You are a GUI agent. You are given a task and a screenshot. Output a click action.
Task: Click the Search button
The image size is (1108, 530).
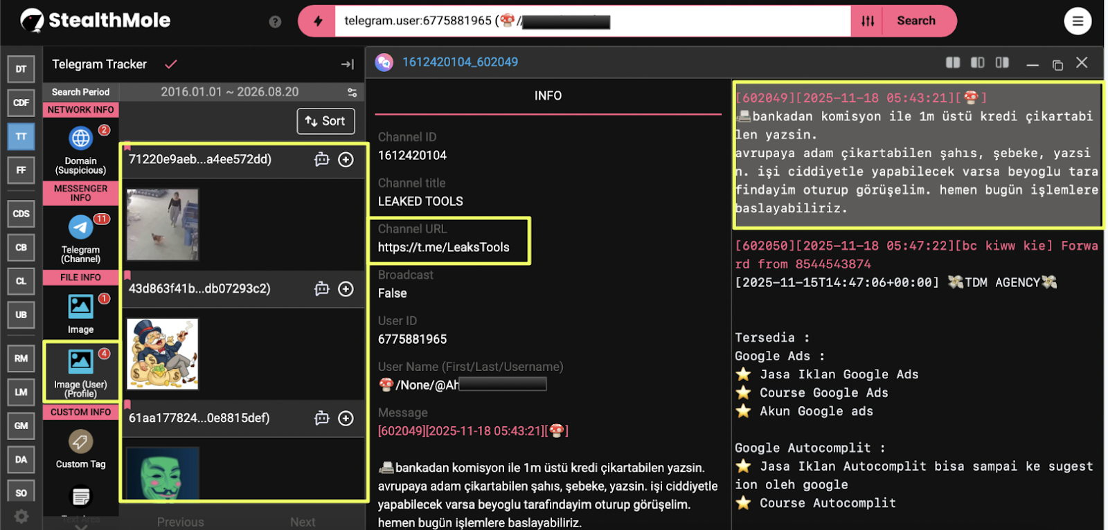(916, 21)
